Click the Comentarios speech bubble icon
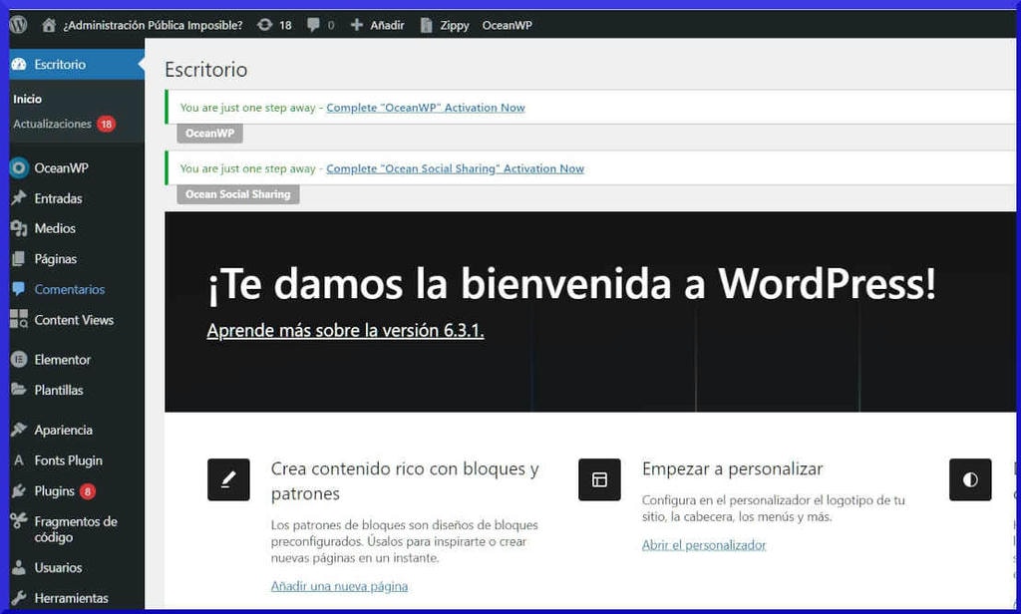1021x614 pixels. (19, 289)
